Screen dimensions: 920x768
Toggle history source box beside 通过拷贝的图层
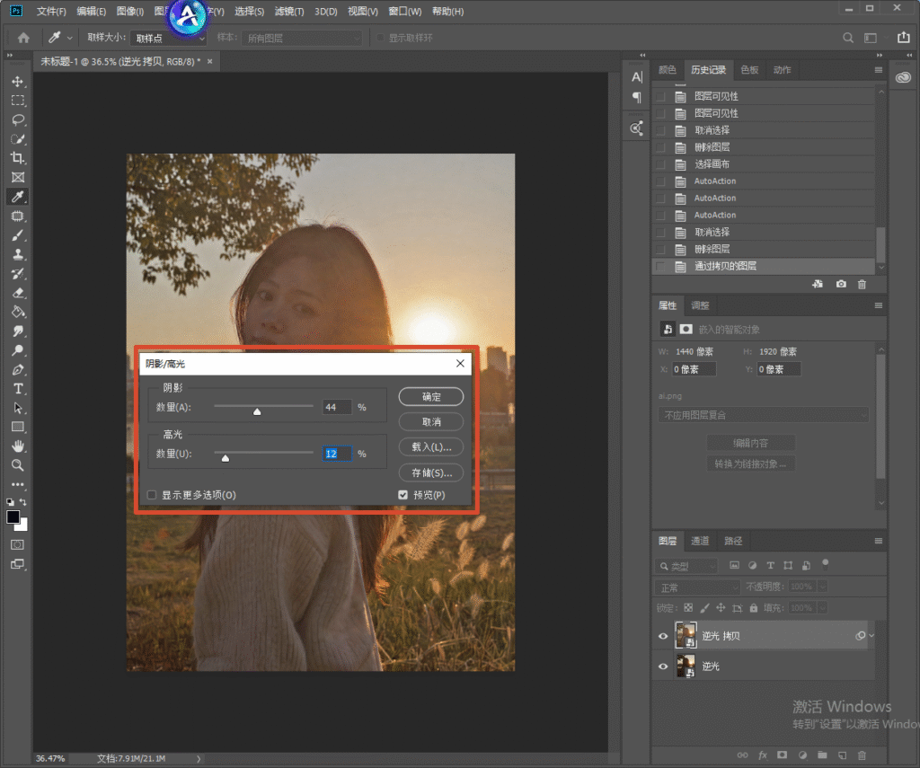pyautogui.click(x=660, y=267)
